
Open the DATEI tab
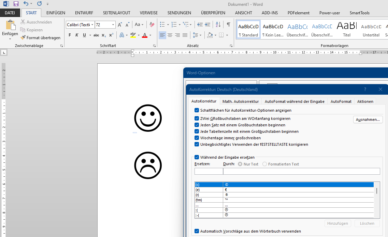pyautogui.click(x=10, y=13)
